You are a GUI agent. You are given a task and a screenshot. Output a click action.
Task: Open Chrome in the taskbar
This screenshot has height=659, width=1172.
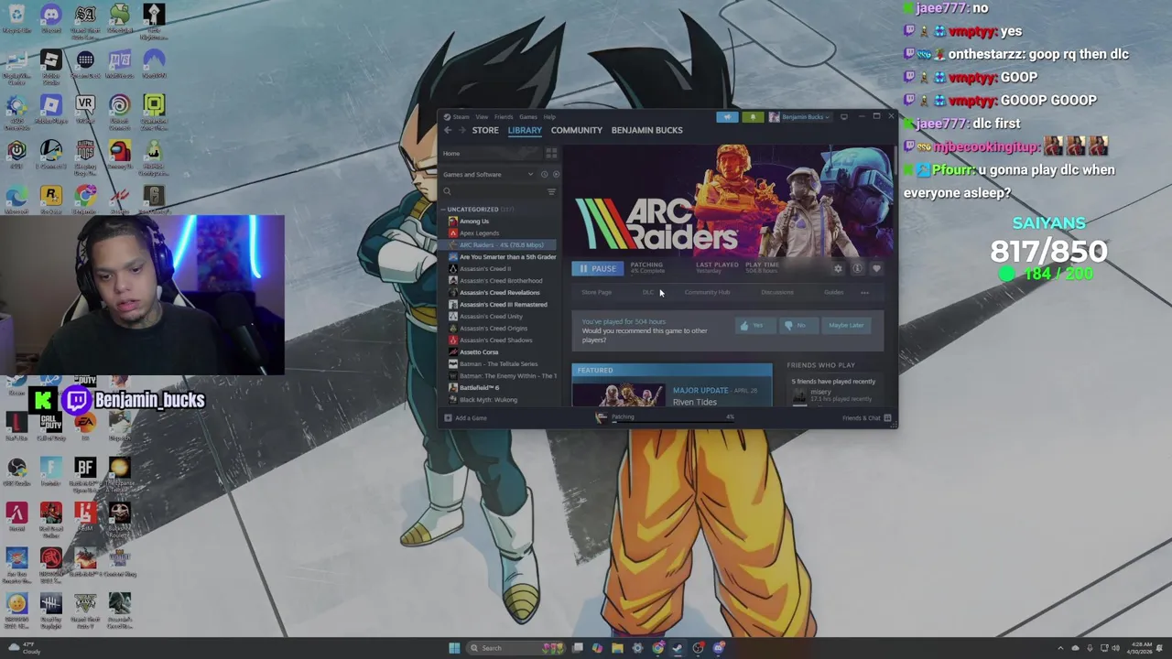click(x=658, y=648)
